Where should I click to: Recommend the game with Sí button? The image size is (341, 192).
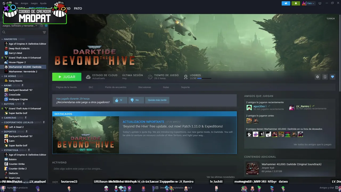click(x=120, y=100)
